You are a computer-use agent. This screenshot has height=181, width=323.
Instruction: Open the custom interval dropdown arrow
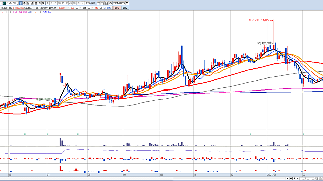click(83, 3)
